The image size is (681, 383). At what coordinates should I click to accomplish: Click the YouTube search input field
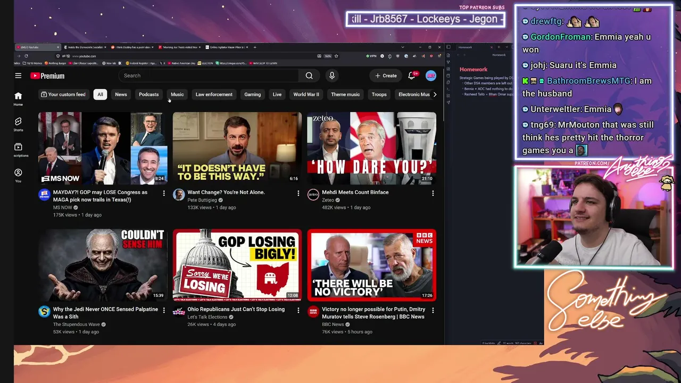[x=209, y=76]
